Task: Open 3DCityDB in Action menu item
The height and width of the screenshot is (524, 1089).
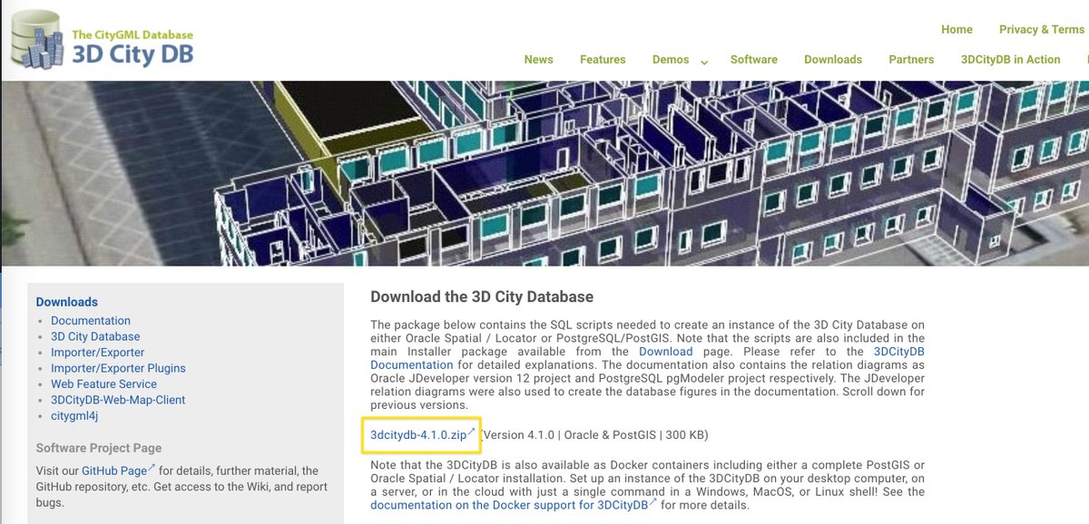Action: [1010, 59]
